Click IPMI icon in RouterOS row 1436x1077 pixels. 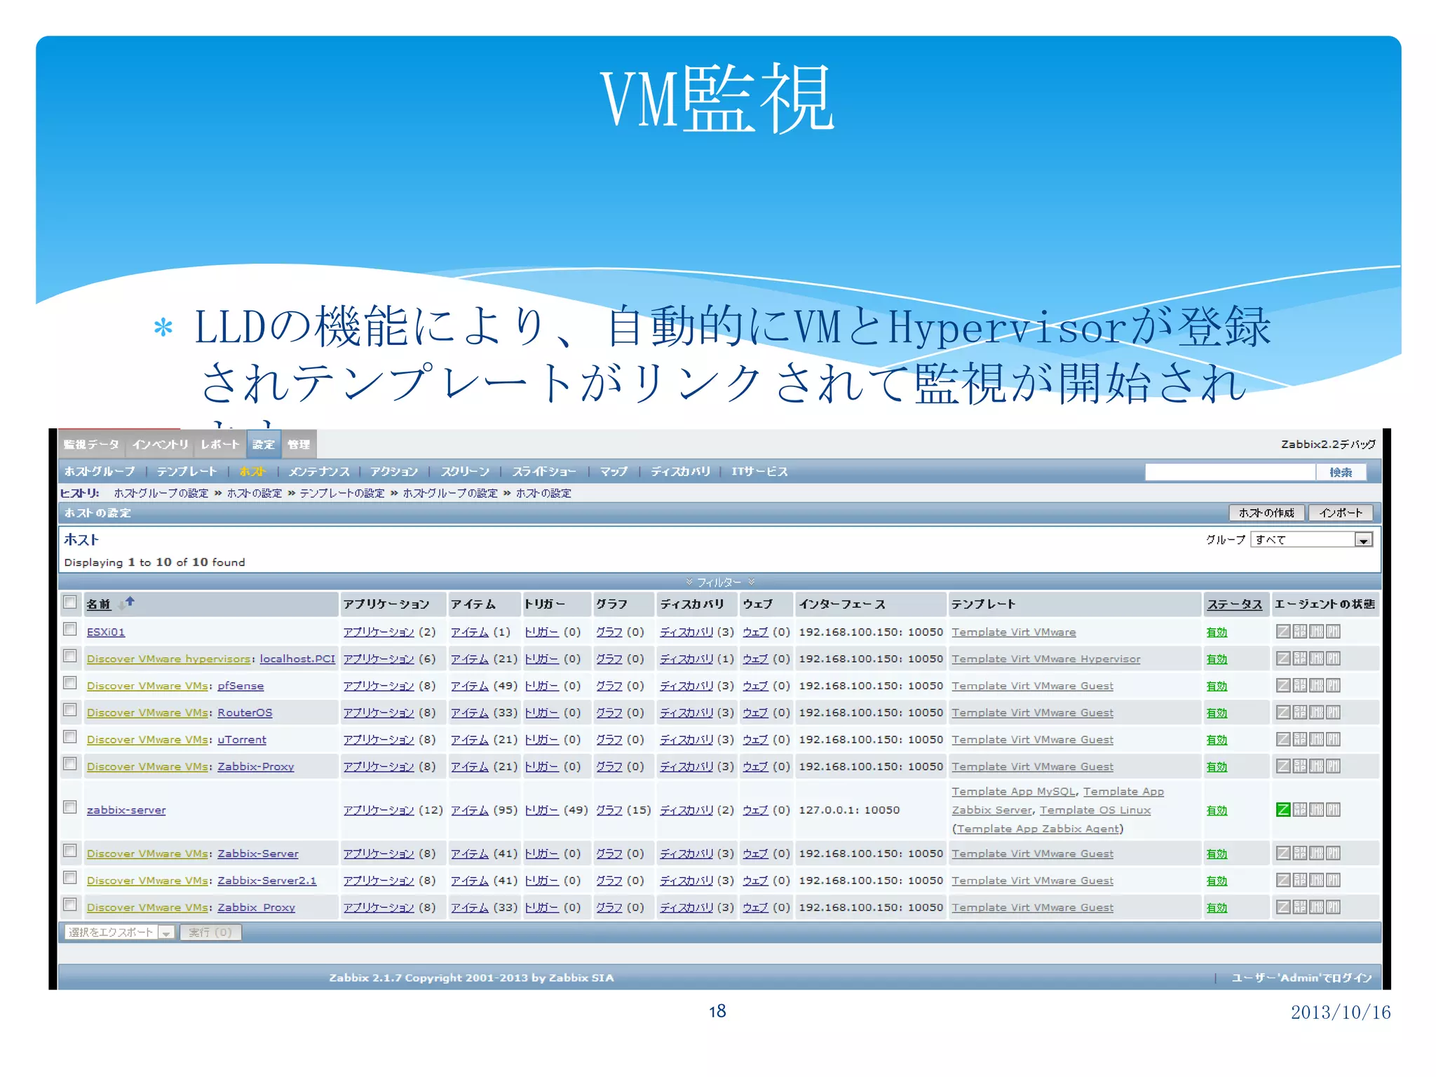coord(1333,712)
